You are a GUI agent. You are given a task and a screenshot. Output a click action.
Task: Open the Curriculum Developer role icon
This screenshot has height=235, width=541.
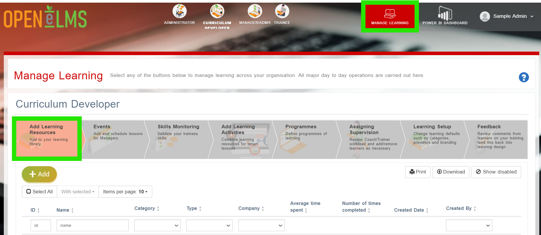tap(217, 12)
